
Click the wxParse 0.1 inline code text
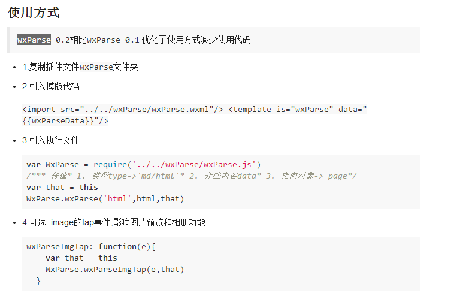click(113, 40)
